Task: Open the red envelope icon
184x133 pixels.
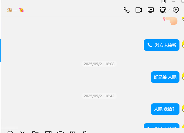Action: pyautogui.click(x=73, y=132)
